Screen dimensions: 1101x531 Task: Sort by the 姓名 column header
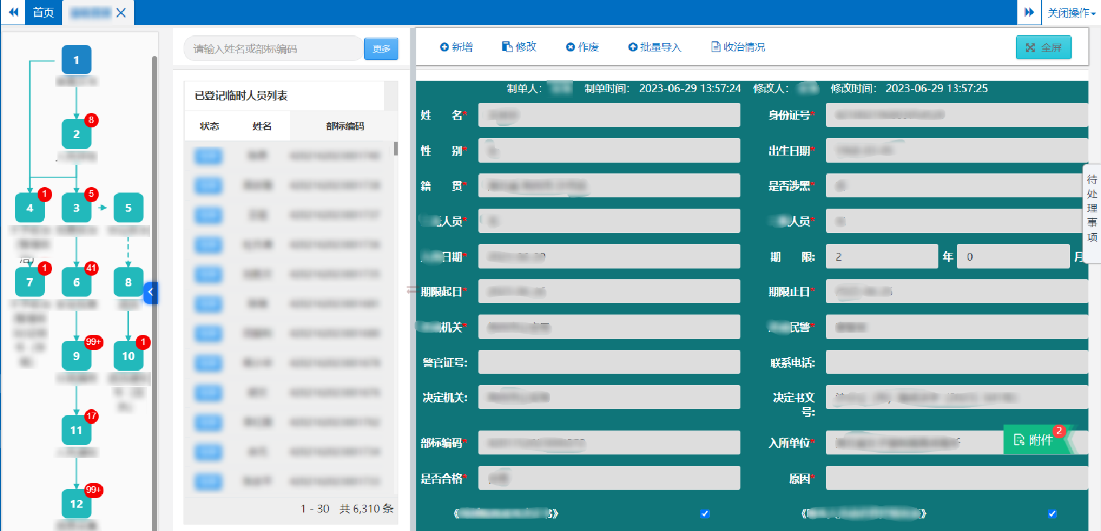(x=262, y=126)
